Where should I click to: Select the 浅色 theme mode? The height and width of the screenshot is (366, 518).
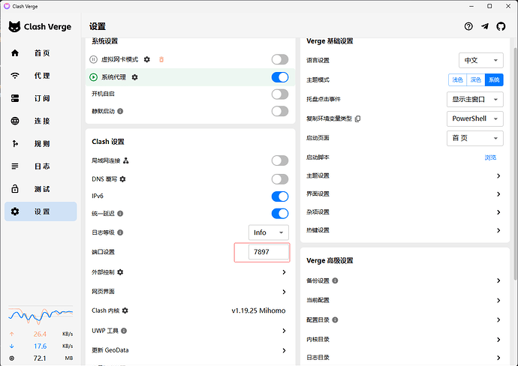coord(457,79)
